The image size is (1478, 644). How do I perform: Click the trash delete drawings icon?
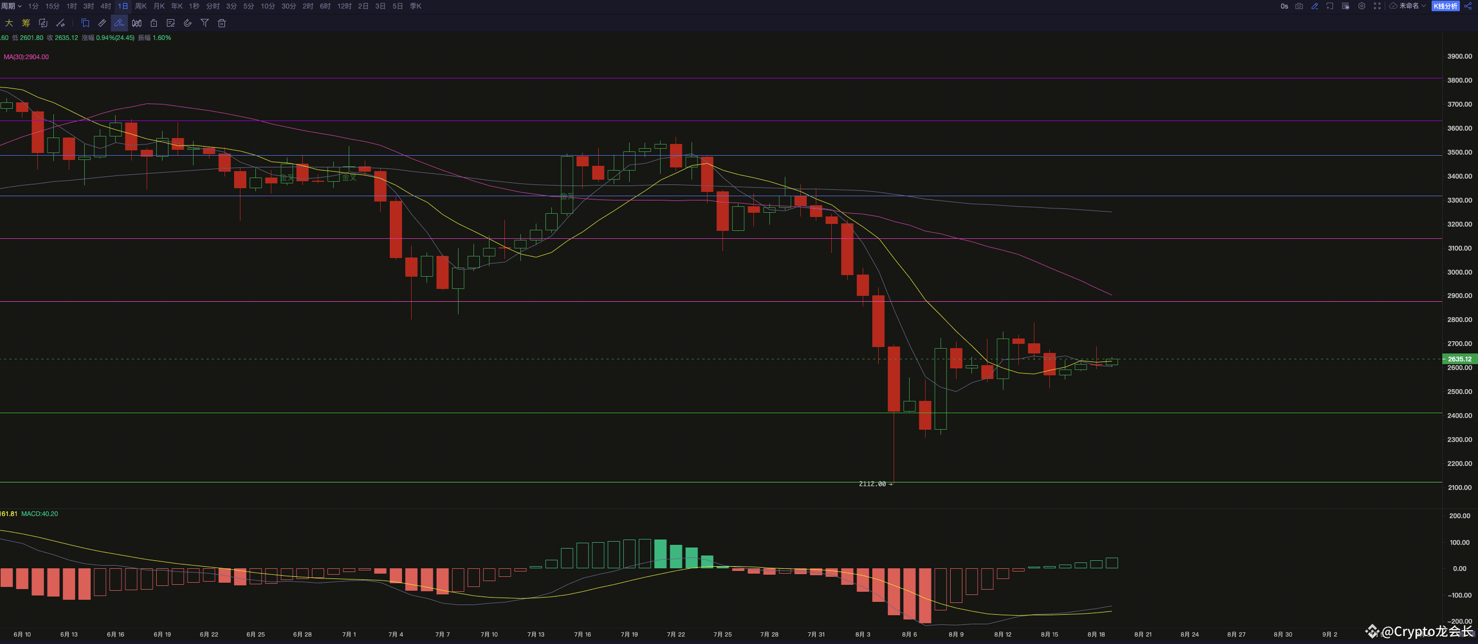pyautogui.click(x=222, y=23)
